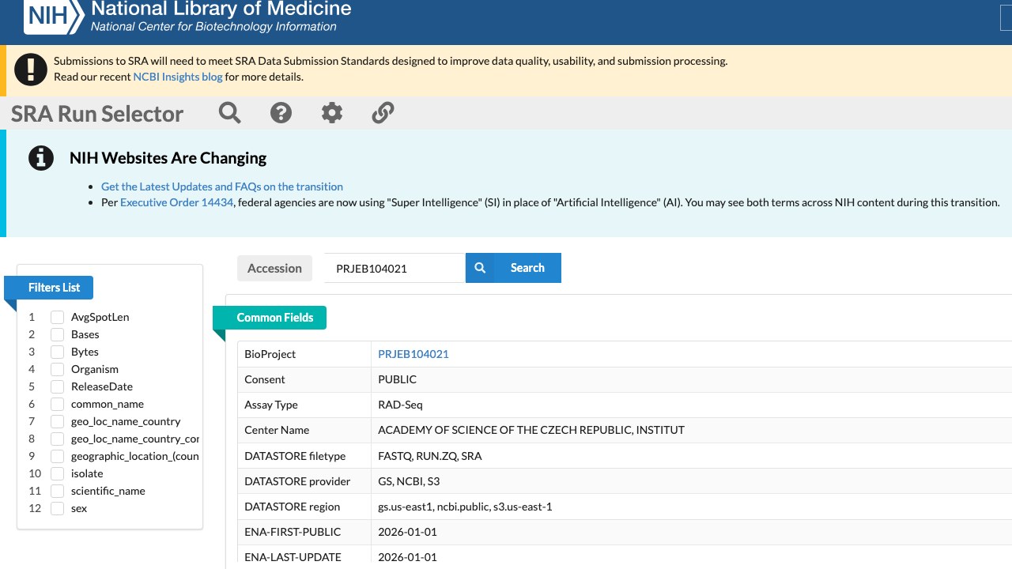1012x569 pixels.
Task: Toggle the isolate filter checkbox
Action: (x=57, y=473)
